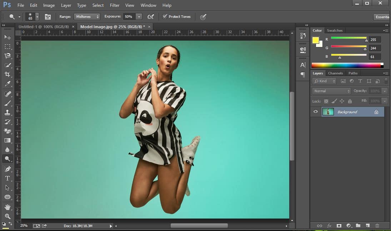Open the Kind filter dropdown in Layers panel
The image size is (391, 231).
(x=324, y=81)
